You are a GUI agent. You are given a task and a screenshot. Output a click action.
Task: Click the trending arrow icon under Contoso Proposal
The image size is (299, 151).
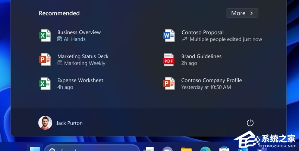click(185, 39)
